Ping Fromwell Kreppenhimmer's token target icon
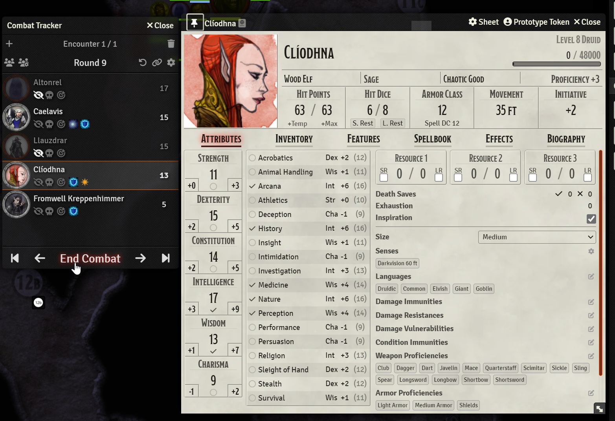Image resolution: width=615 pixels, height=421 pixels. click(x=61, y=211)
